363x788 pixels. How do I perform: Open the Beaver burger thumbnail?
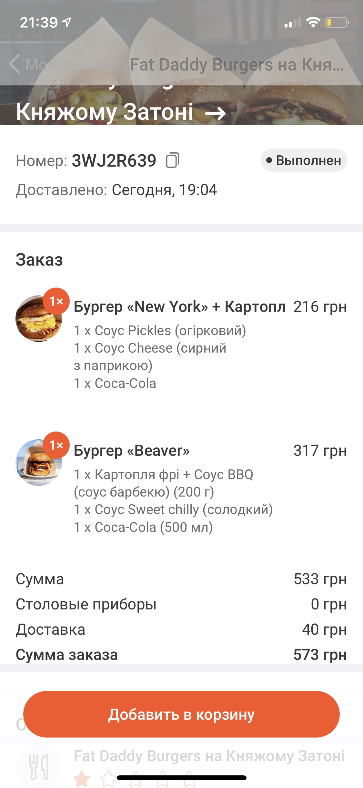pos(39,463)
